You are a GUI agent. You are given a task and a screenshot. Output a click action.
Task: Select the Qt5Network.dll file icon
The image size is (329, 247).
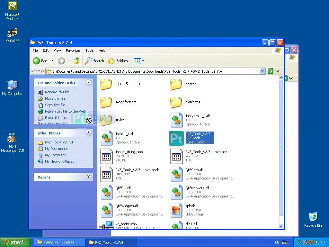click(x=176, y=192)
